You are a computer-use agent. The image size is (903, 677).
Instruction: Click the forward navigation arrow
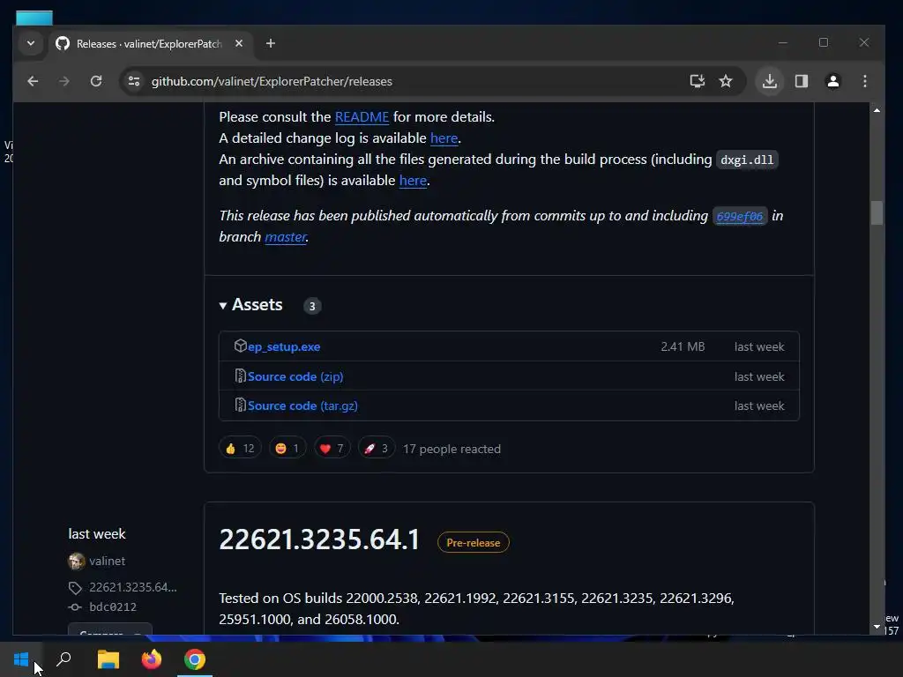click(63, 81)
